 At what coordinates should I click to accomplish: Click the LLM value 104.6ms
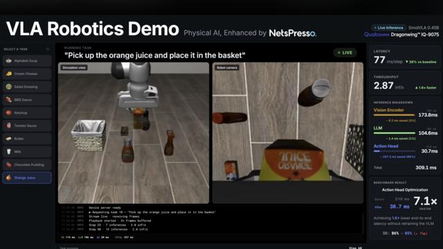pyautogui.click(x=428, y=133)
